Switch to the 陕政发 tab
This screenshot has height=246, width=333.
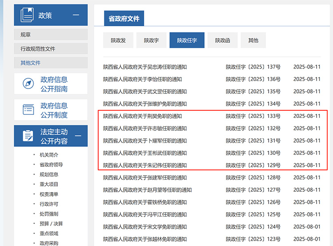click(118, 40)
